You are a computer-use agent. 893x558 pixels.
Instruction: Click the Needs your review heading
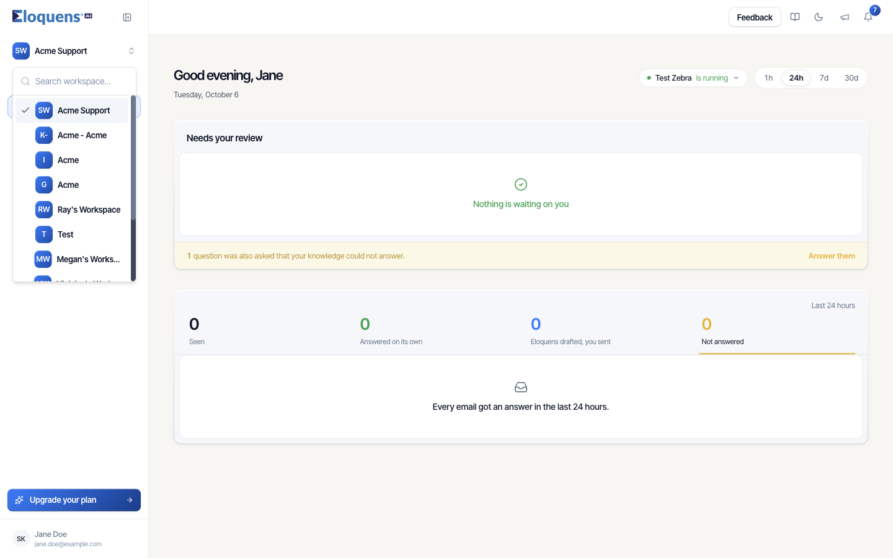(224, 138)
